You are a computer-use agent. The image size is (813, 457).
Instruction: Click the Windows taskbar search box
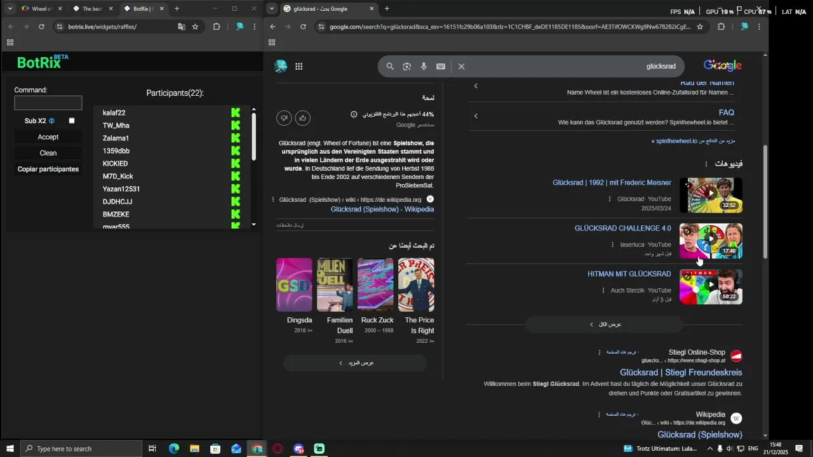(x=81, y=449)
